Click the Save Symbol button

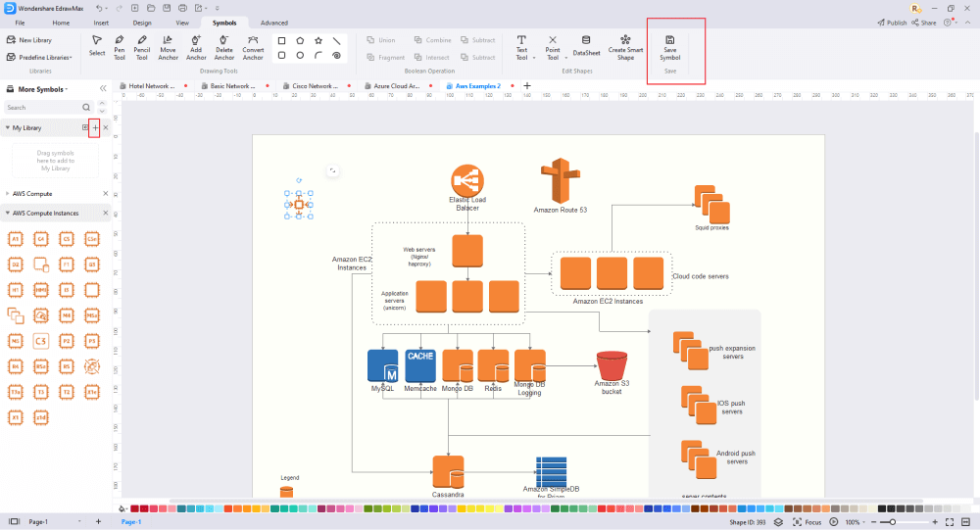669,47
